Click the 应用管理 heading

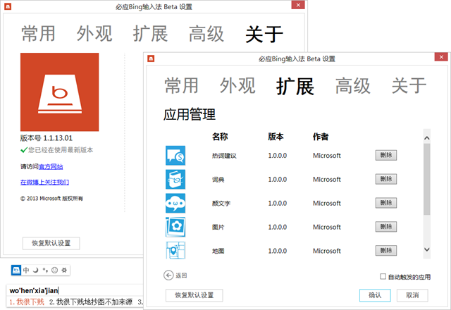click(190, 114)
